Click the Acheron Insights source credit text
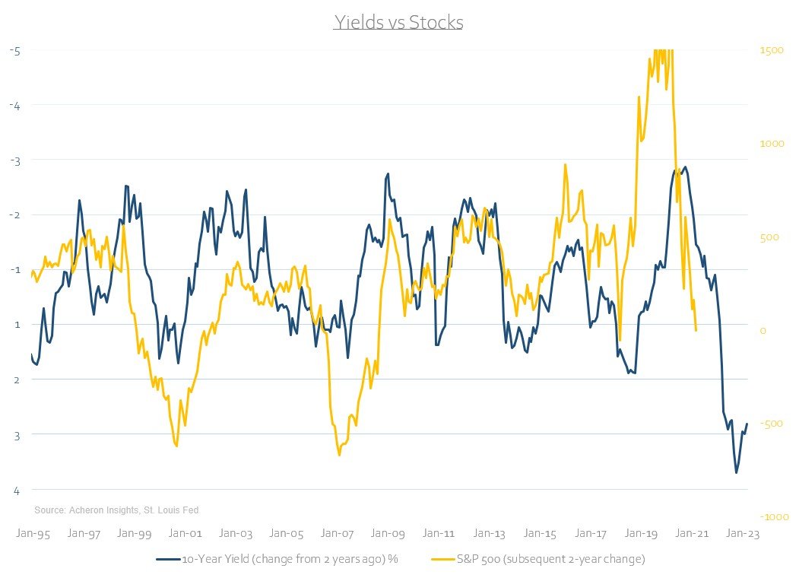The height and width of the screenshot is (578, 799). (116, 510)
